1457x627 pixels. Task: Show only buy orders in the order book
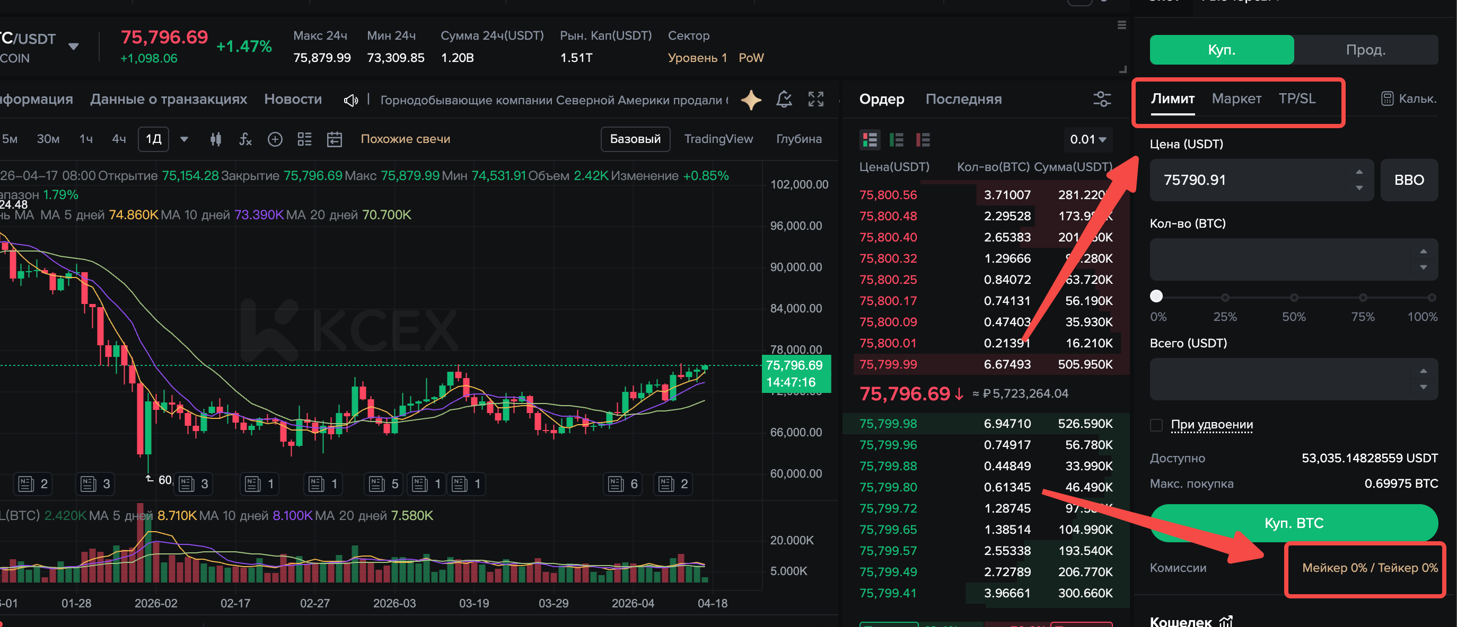(x=896, y=139)
